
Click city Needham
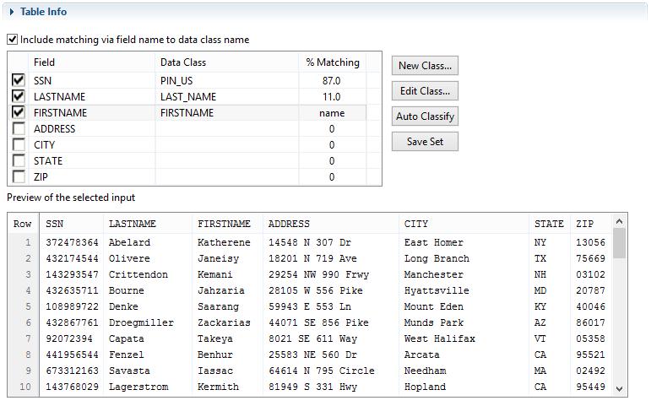425,371
